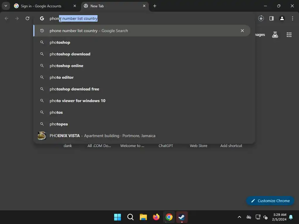Click the browser forward arrow
The width and height of the screenshot is (299, 224).
point(17,18)
